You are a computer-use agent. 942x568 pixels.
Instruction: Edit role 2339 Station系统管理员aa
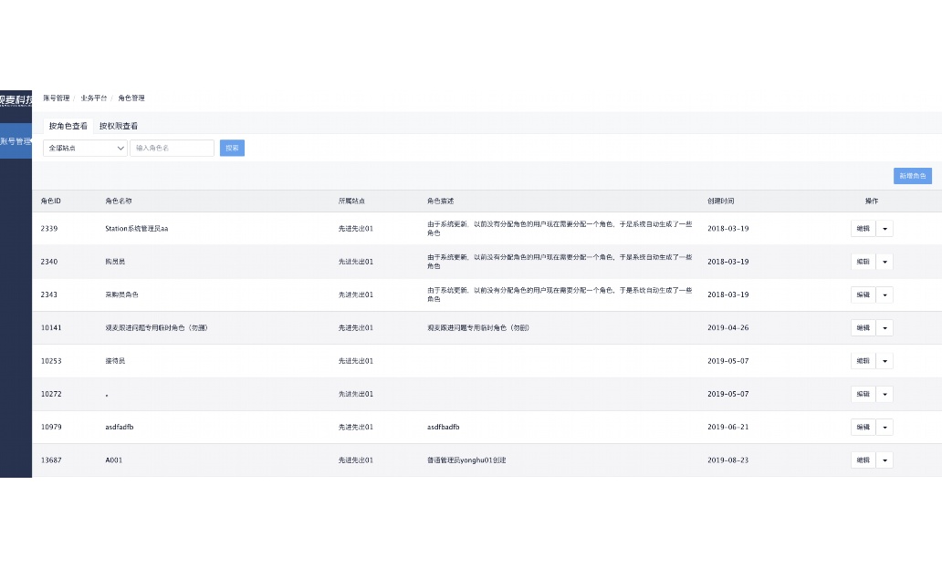pyautogui.click(x=863, y=229)
